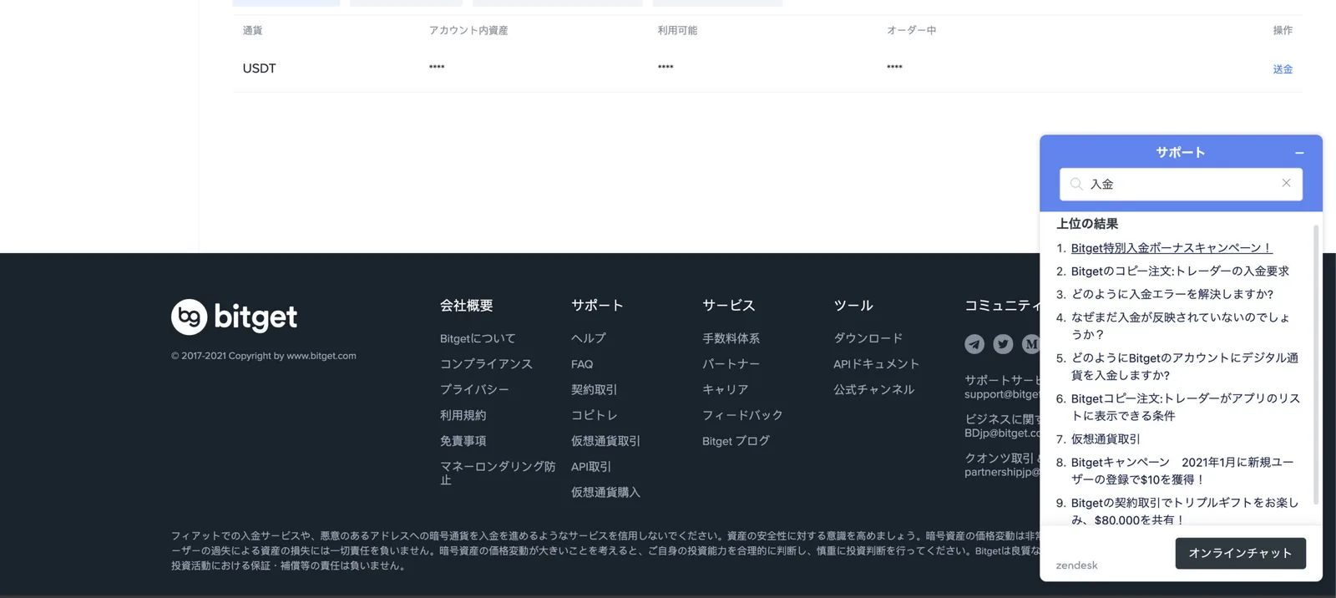The width and height of the screenshot is (1336, 598).
Task: Minimize the サポート widget
Action: pos(1299,153)
